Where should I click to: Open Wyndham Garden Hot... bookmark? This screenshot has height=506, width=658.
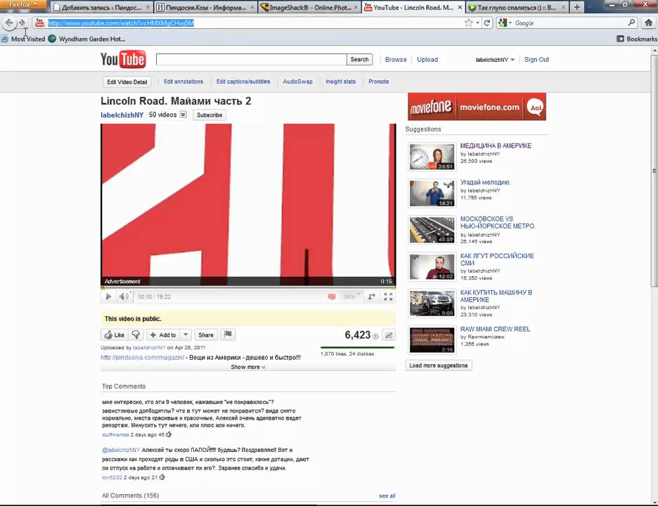tap(86, 39)
